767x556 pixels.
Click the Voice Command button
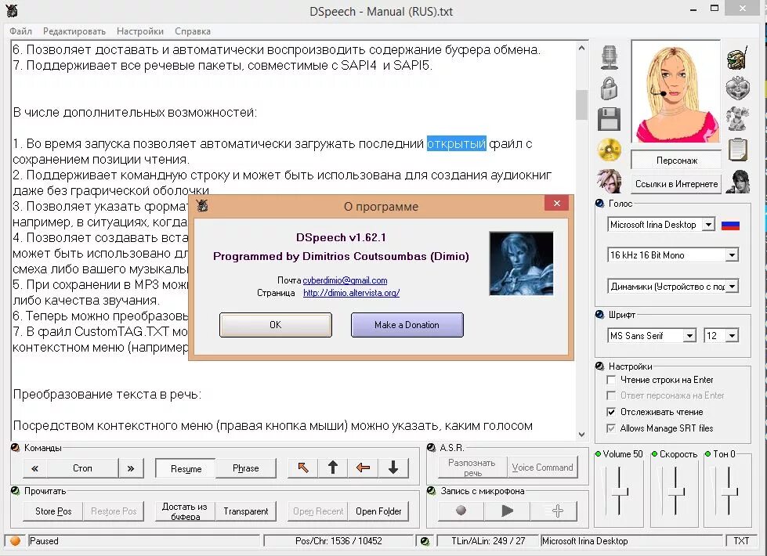click(542, 468)
